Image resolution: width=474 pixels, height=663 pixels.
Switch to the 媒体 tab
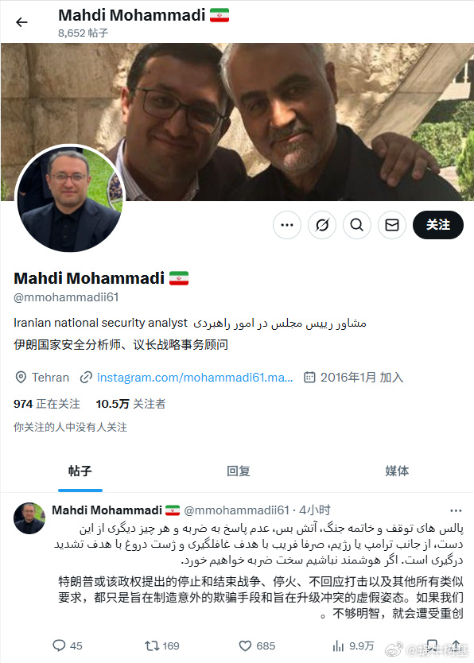(397, 471)
